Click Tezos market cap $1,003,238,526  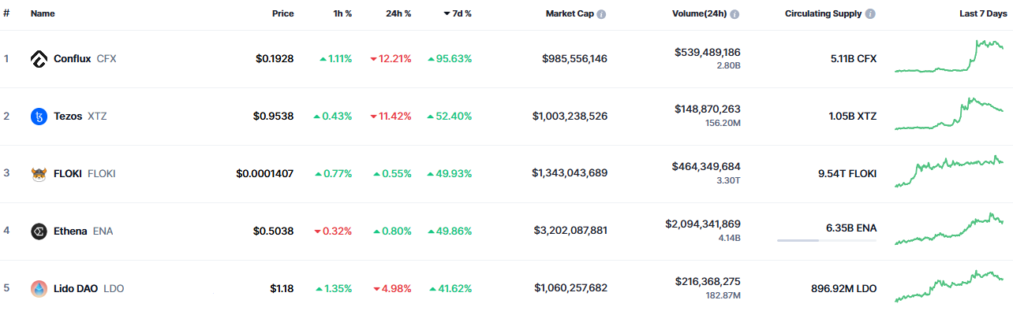(x=570, y=117)
